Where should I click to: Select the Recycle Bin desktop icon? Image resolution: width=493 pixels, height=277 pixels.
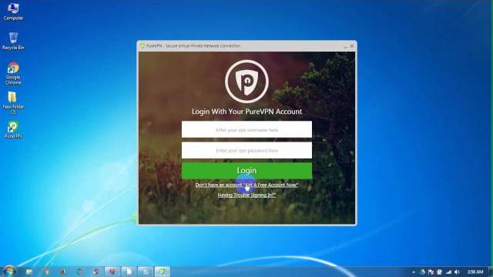tap(13, 41)
